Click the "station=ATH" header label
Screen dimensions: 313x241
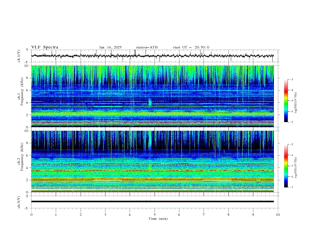pyautogui.click(x=147, y=47)
